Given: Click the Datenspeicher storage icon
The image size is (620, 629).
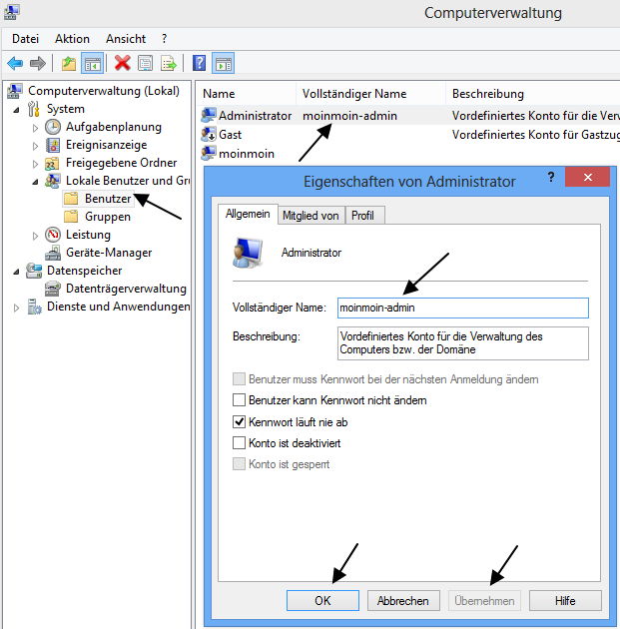Looking at the screenshot, I should (34, 271).
